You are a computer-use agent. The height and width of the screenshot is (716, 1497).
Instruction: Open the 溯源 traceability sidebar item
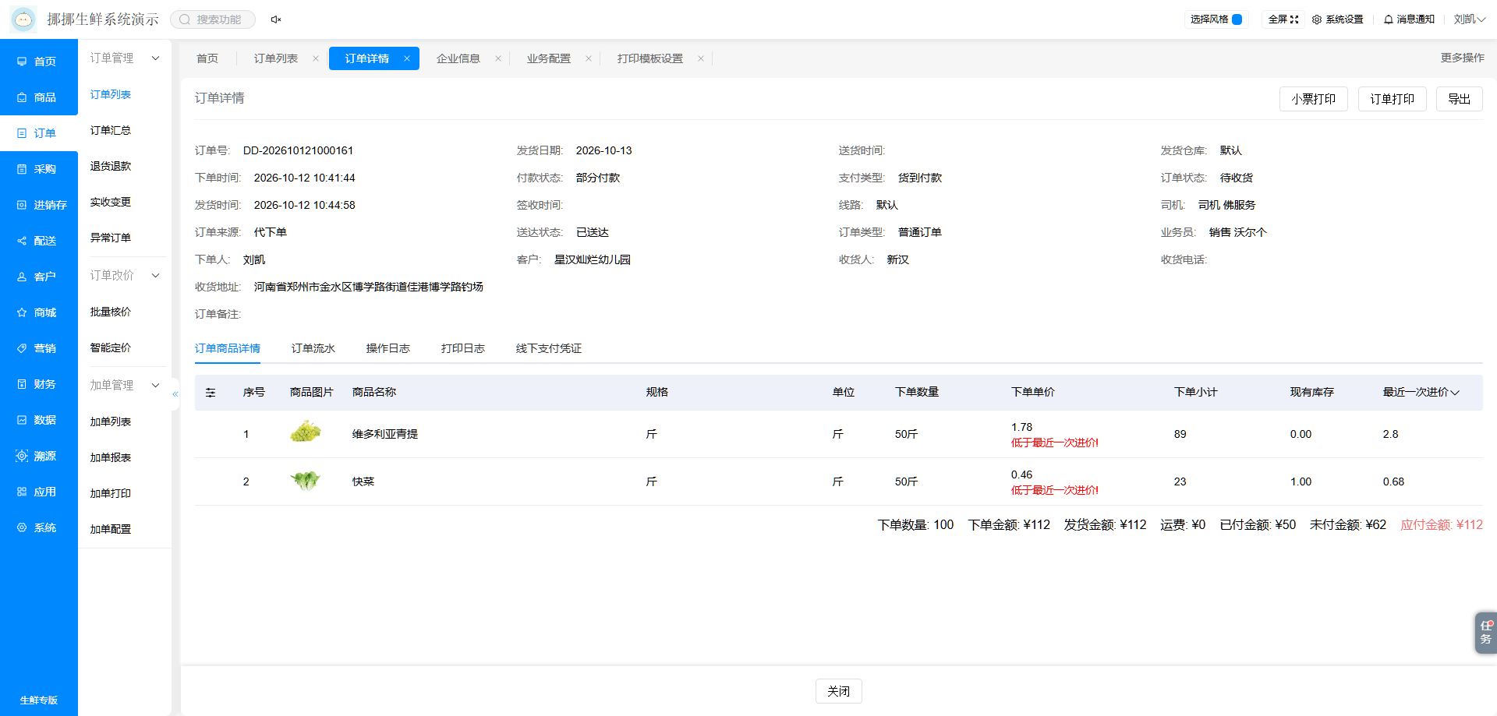[x=38, y=456]
